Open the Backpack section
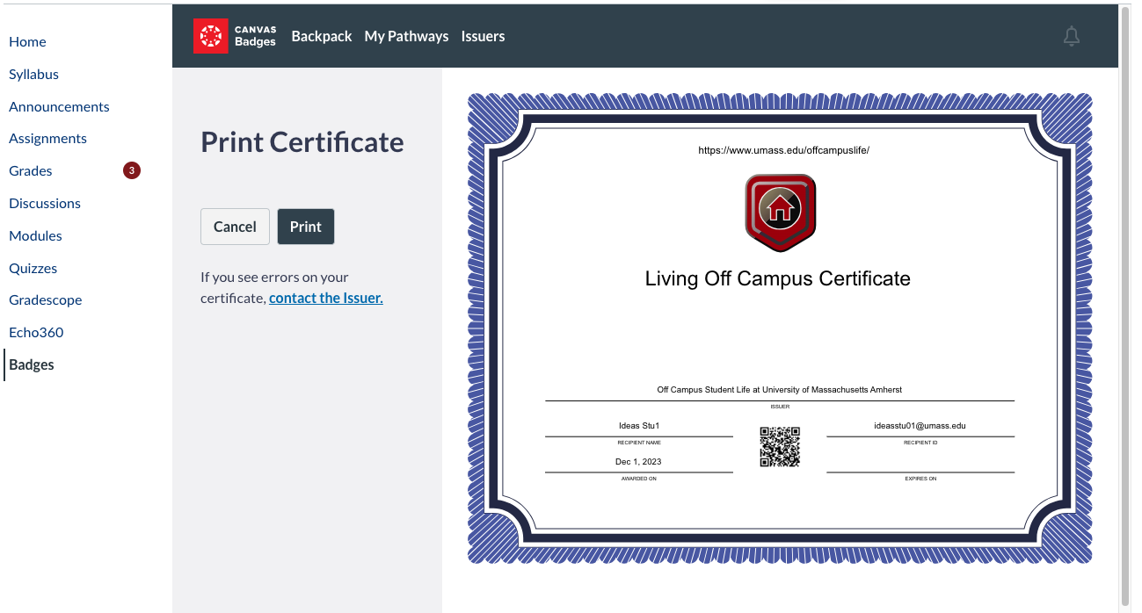Image resolution: width=1142 pixels, height=613 pixels. coord(321,36)
